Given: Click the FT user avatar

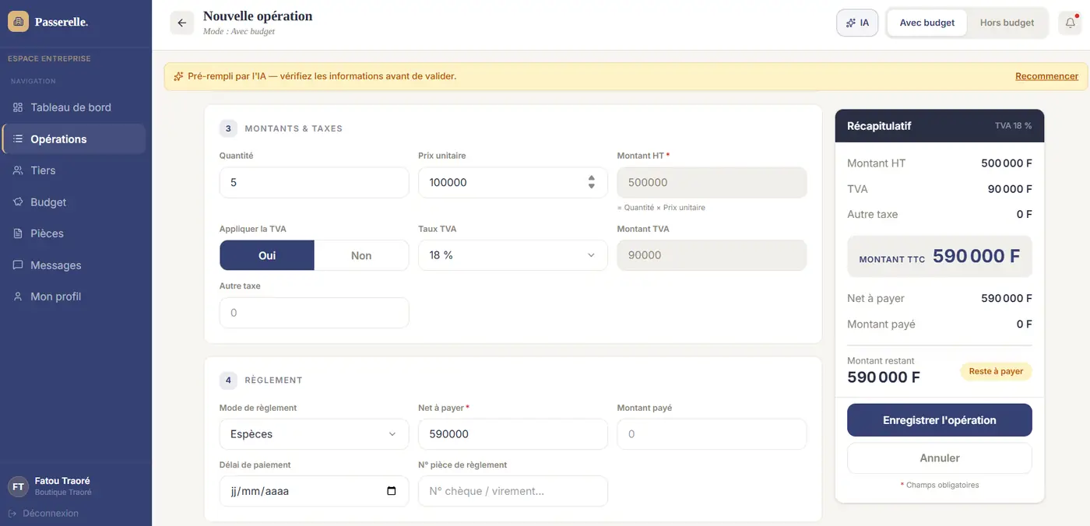Looking at the screenshot, I should tap(18, 486).
